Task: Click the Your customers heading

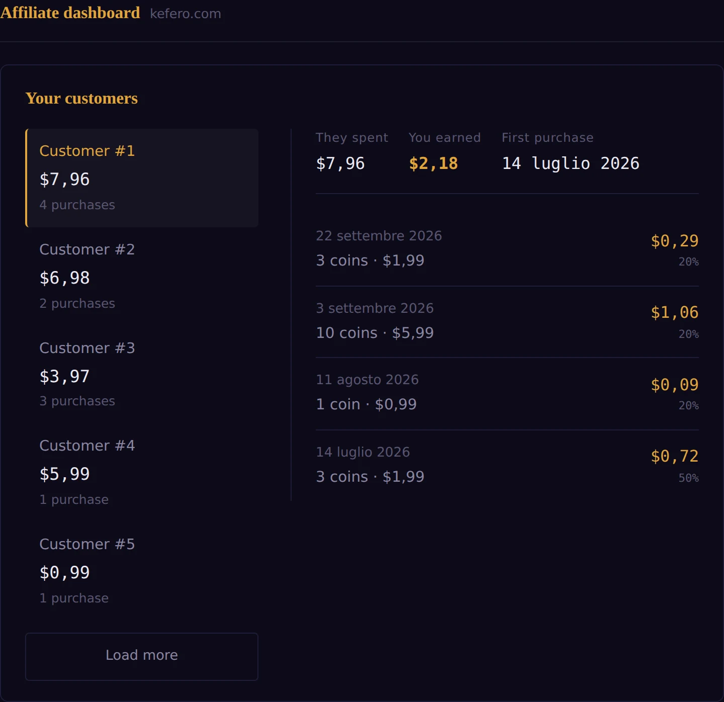Action: coord(81,98)
